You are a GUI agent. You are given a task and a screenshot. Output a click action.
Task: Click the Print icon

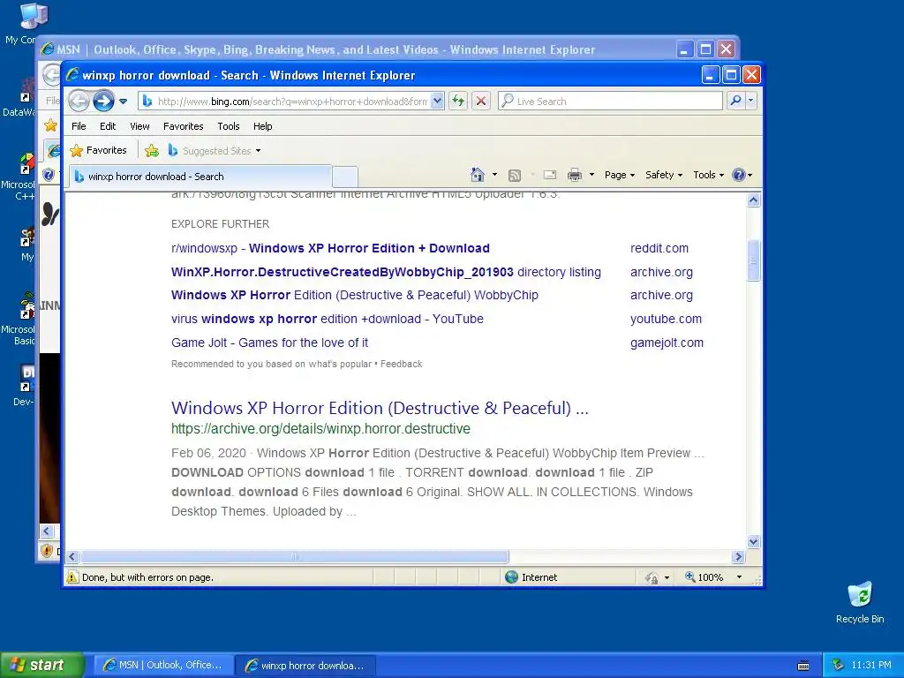[575, 175]
